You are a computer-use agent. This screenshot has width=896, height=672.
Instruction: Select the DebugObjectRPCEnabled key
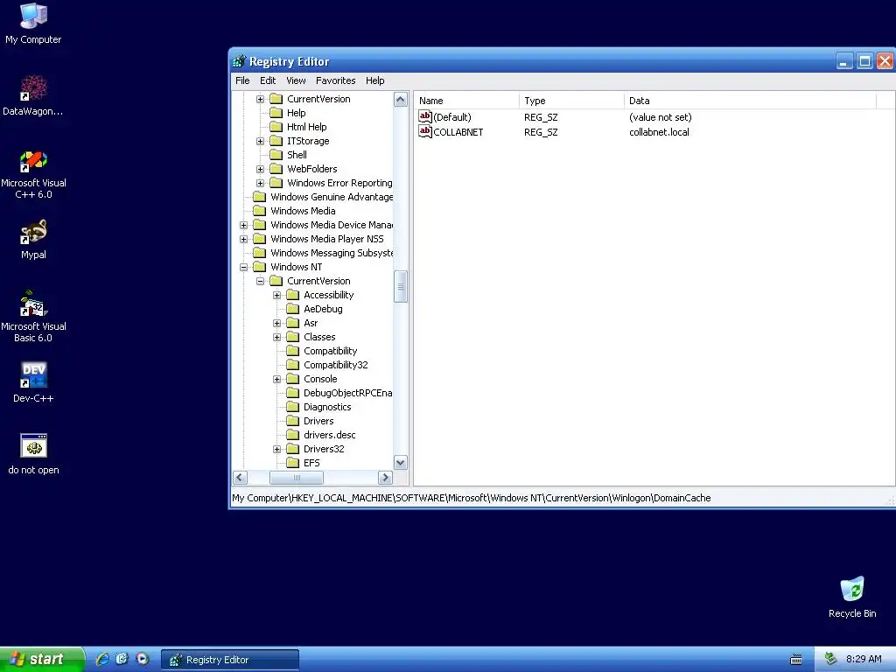(347, 393)
